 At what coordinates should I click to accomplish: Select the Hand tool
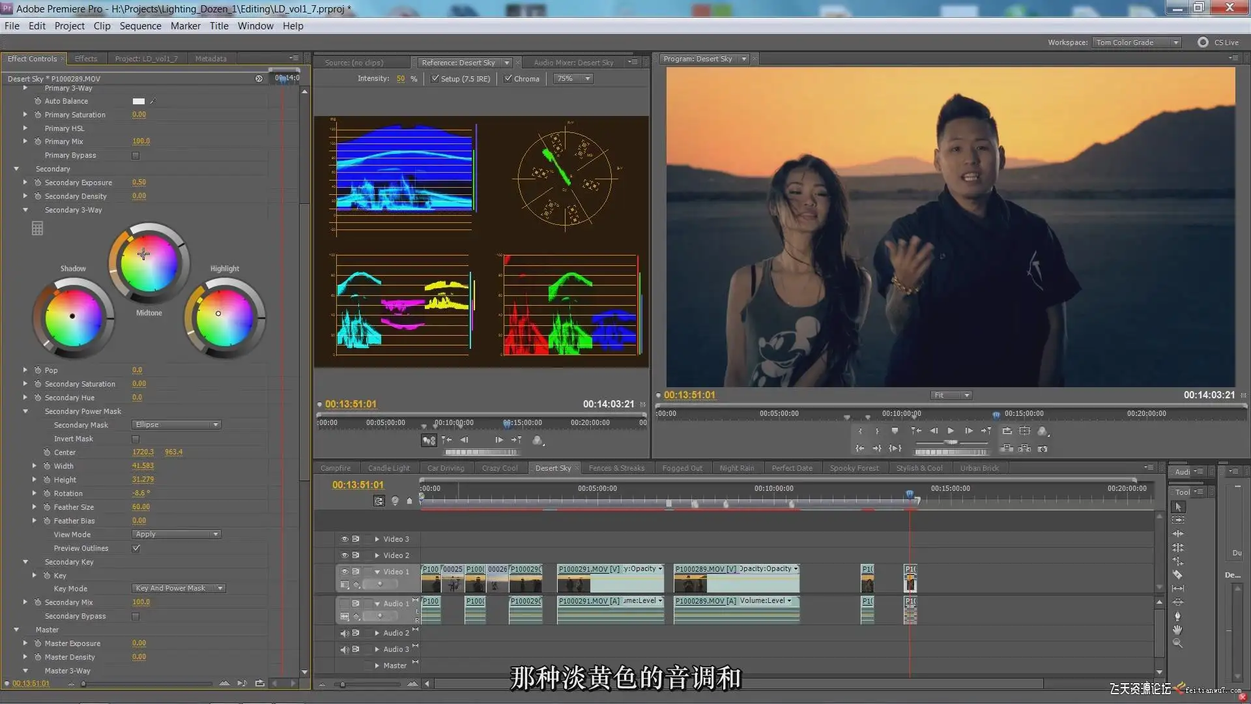[1177, 629]
